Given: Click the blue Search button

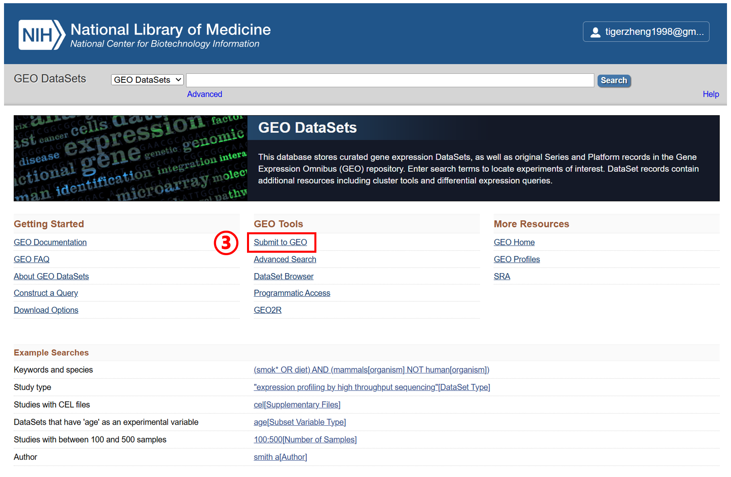Looking at the screenshot, I should coord(614,81).
